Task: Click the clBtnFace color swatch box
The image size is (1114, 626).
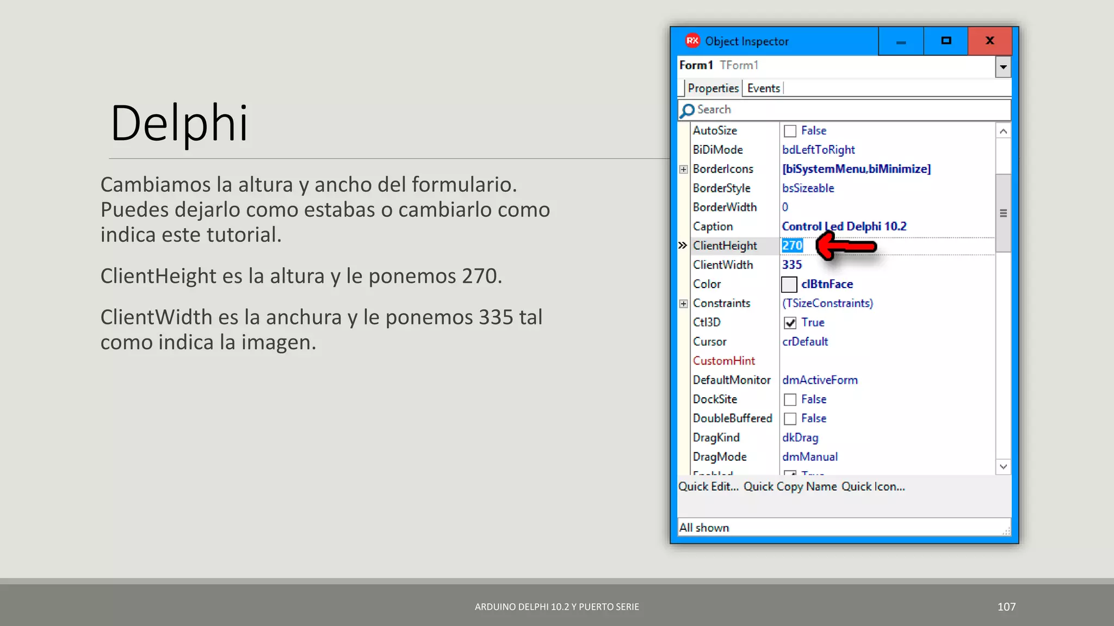Action: coord(789,284)
